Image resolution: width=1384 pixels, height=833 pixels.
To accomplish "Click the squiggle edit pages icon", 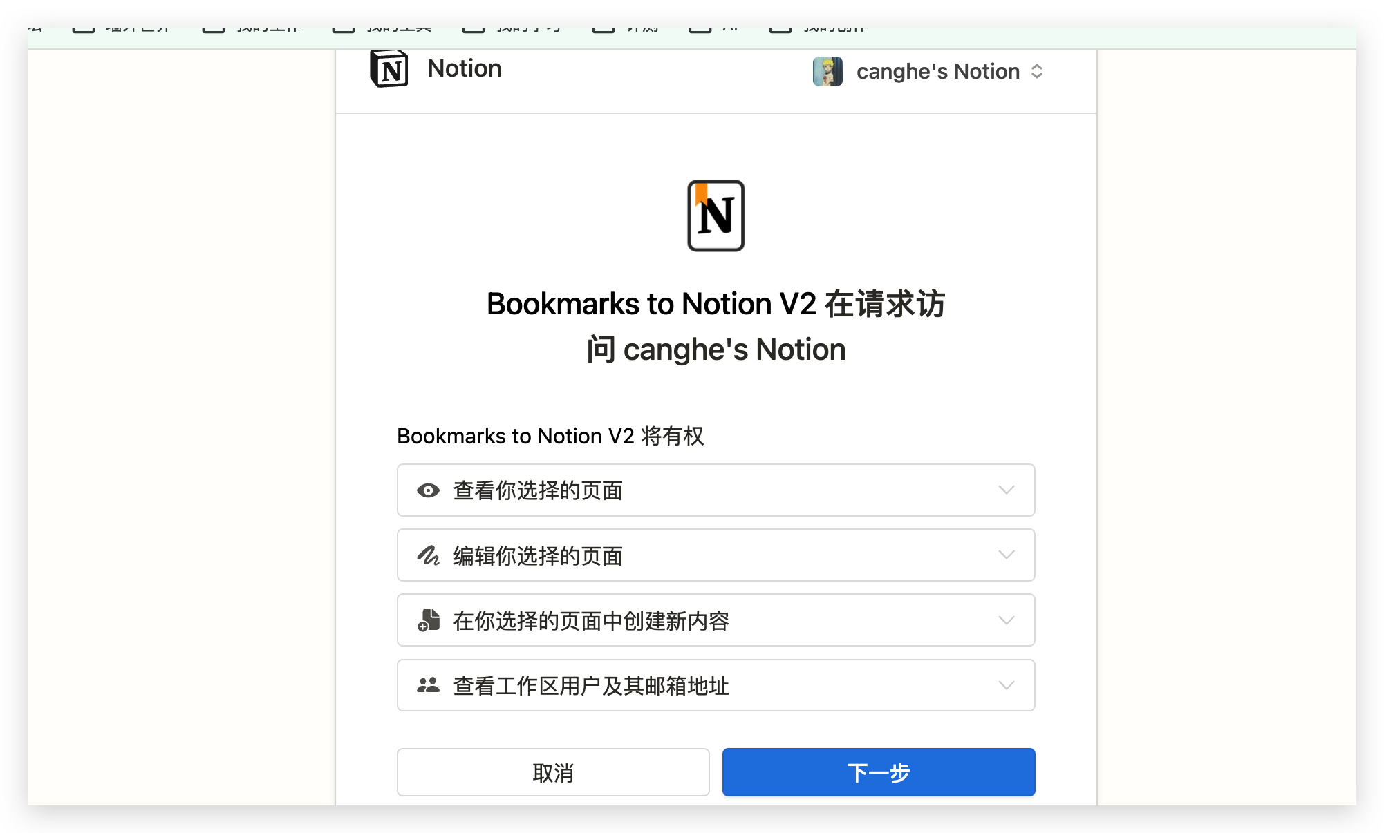I will click(x=428, y=555).
